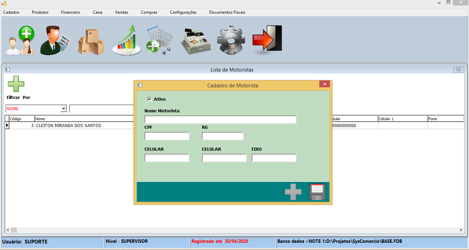Open the Cadastro menu

(x=11, y=12)
